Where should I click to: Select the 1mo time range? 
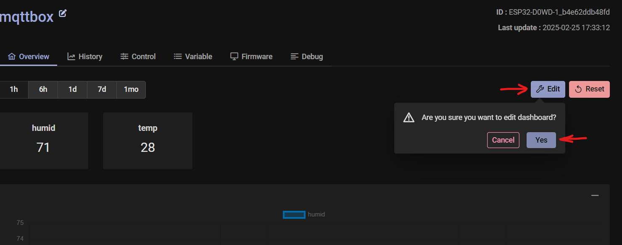[131, 89]
